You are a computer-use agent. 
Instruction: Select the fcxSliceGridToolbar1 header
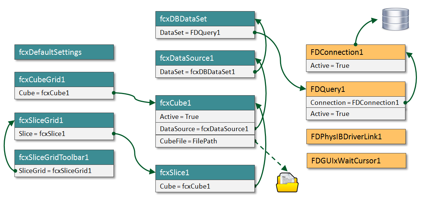tap(64, 157)
